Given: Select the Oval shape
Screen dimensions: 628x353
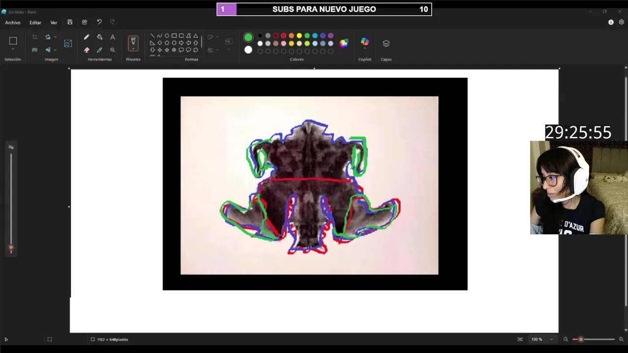Looking at the screenshot, I should (167, 36).
